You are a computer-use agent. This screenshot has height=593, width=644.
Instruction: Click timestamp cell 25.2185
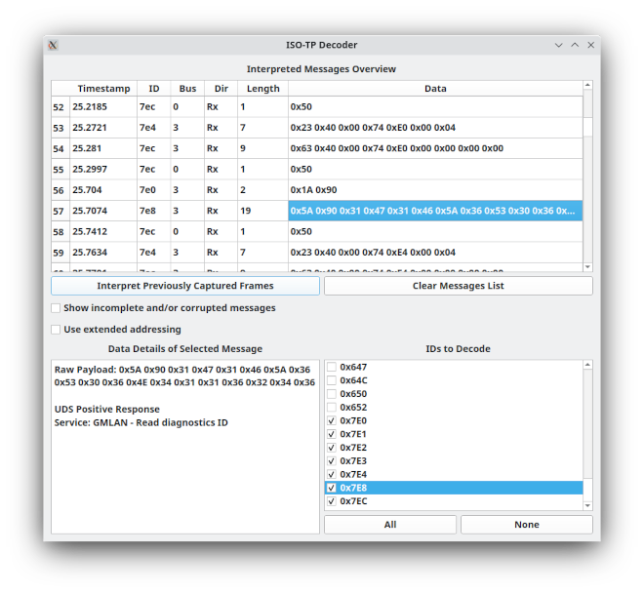point(103,106)
